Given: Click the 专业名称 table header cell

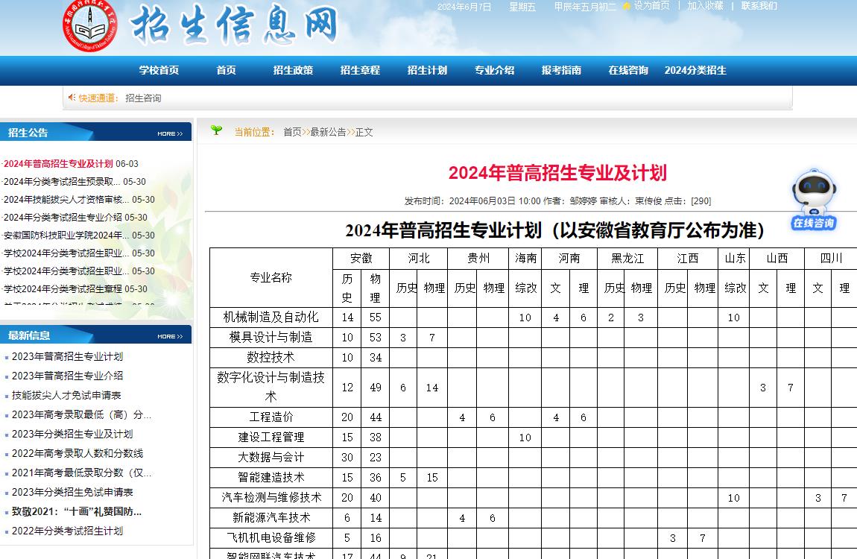Looking at the screenshot, I should point(271,277).
